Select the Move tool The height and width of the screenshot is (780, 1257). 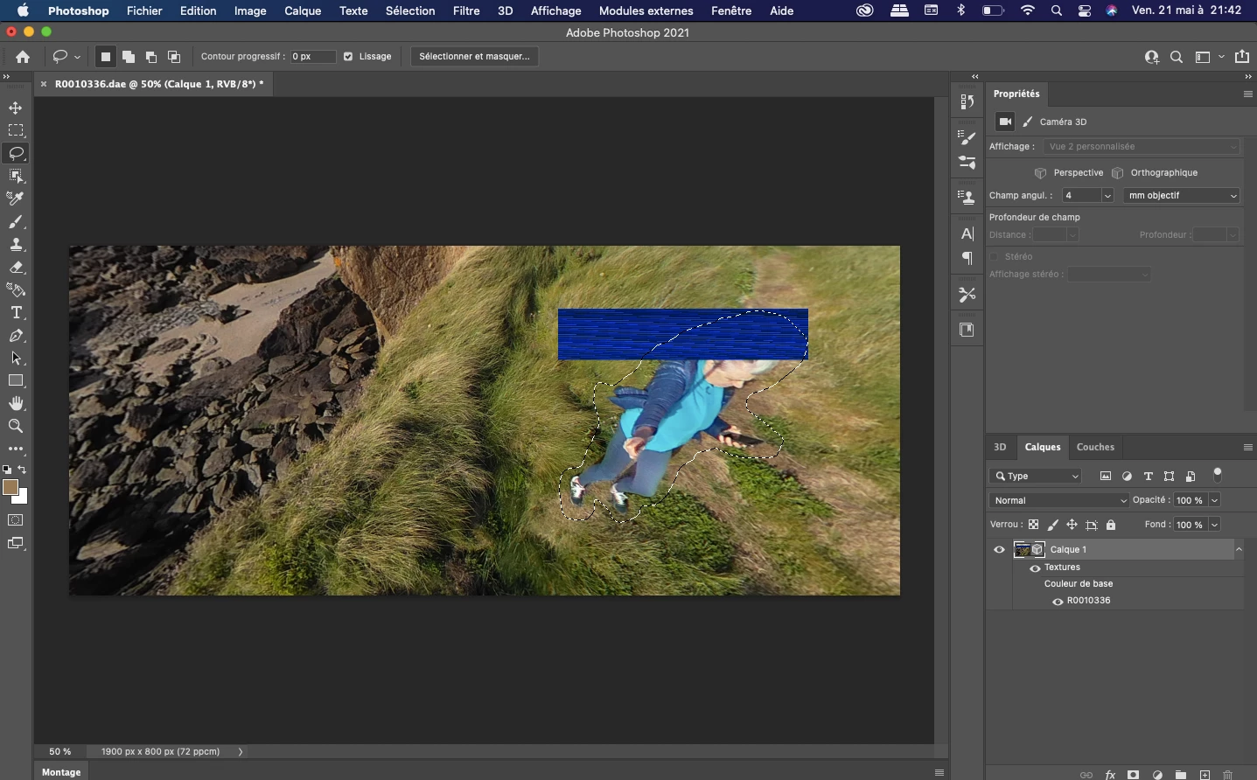click(16, 108)
